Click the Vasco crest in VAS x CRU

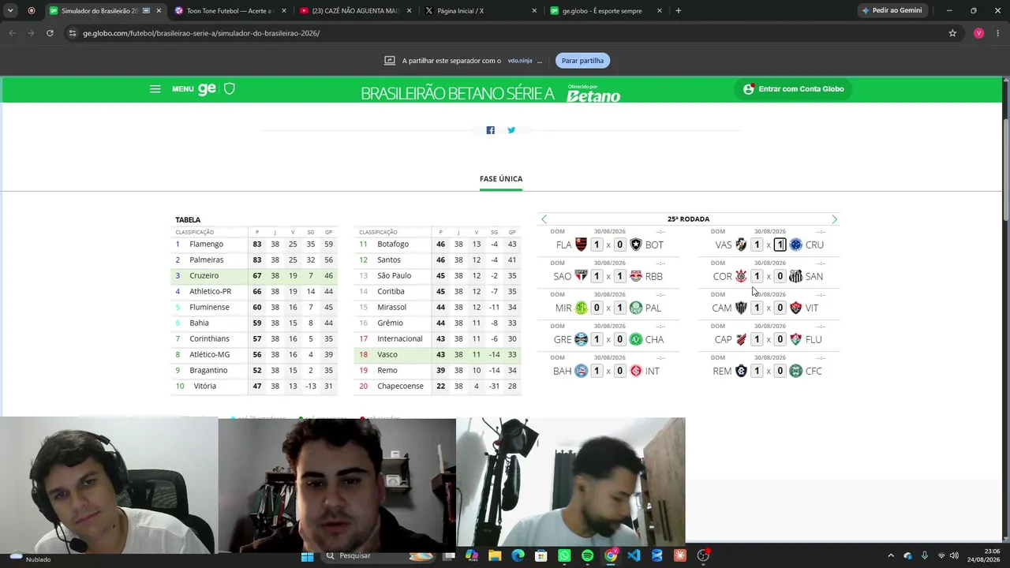coord(741,245)
